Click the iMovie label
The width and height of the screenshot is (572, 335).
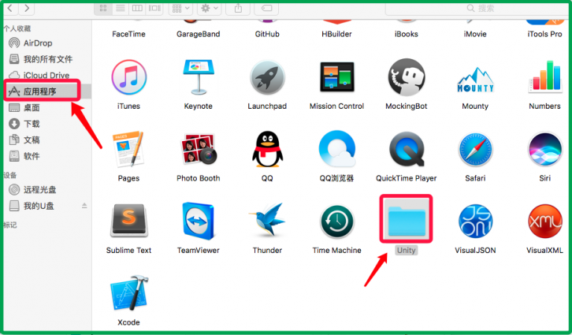tap(475, 34)
